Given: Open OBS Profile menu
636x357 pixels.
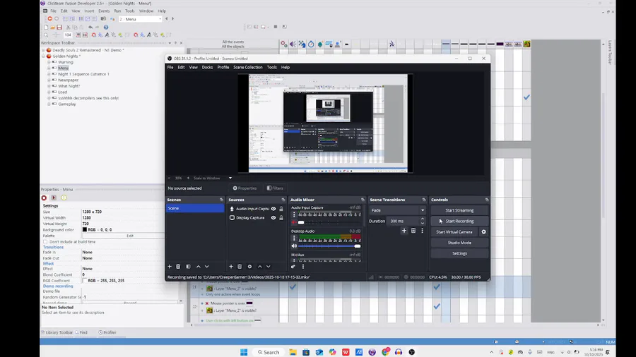Looking at the screenshot, I should pos(223,67).
